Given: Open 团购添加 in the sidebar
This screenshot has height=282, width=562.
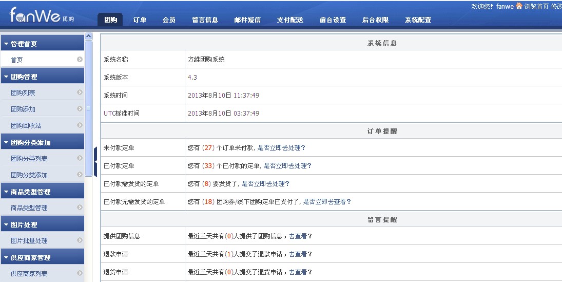Looking at the screenshot, I should [x=23, y=109].
